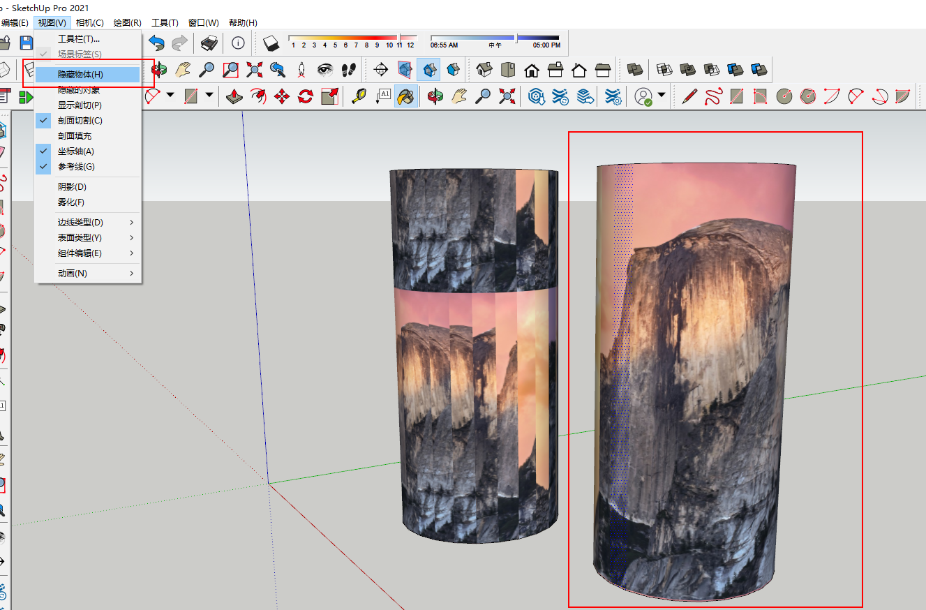Select the Move tool with red arrows
Viewport: 926px width, 610px height.
(x=282, y=96)
